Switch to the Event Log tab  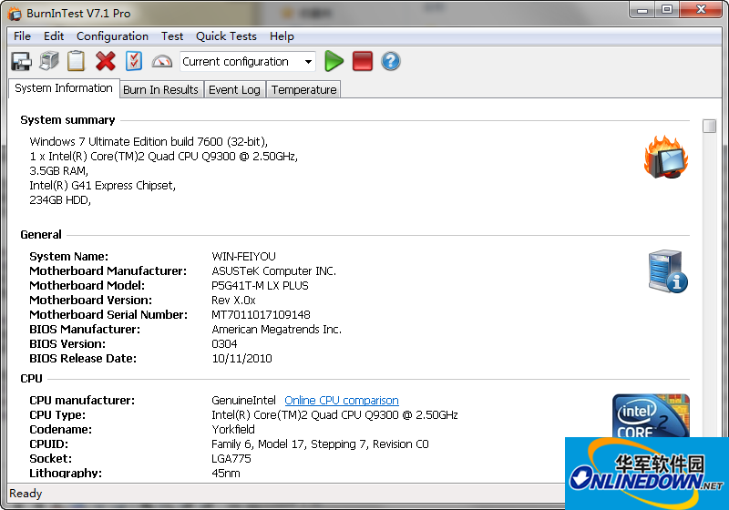coord(234,89)
